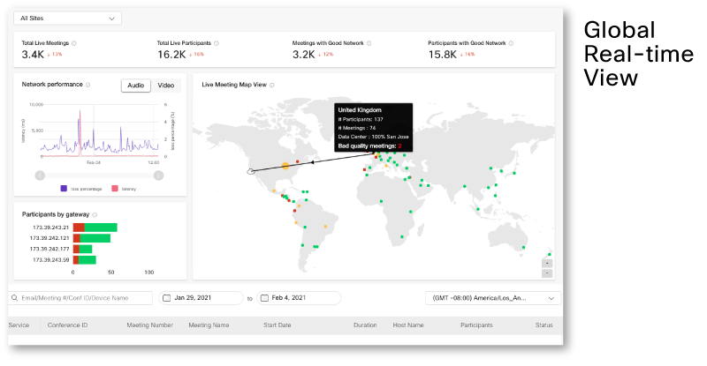This screenshot has width=707, height=366.
Task: Open the Feb 4, 2021 end date picker
Action: 299,298
